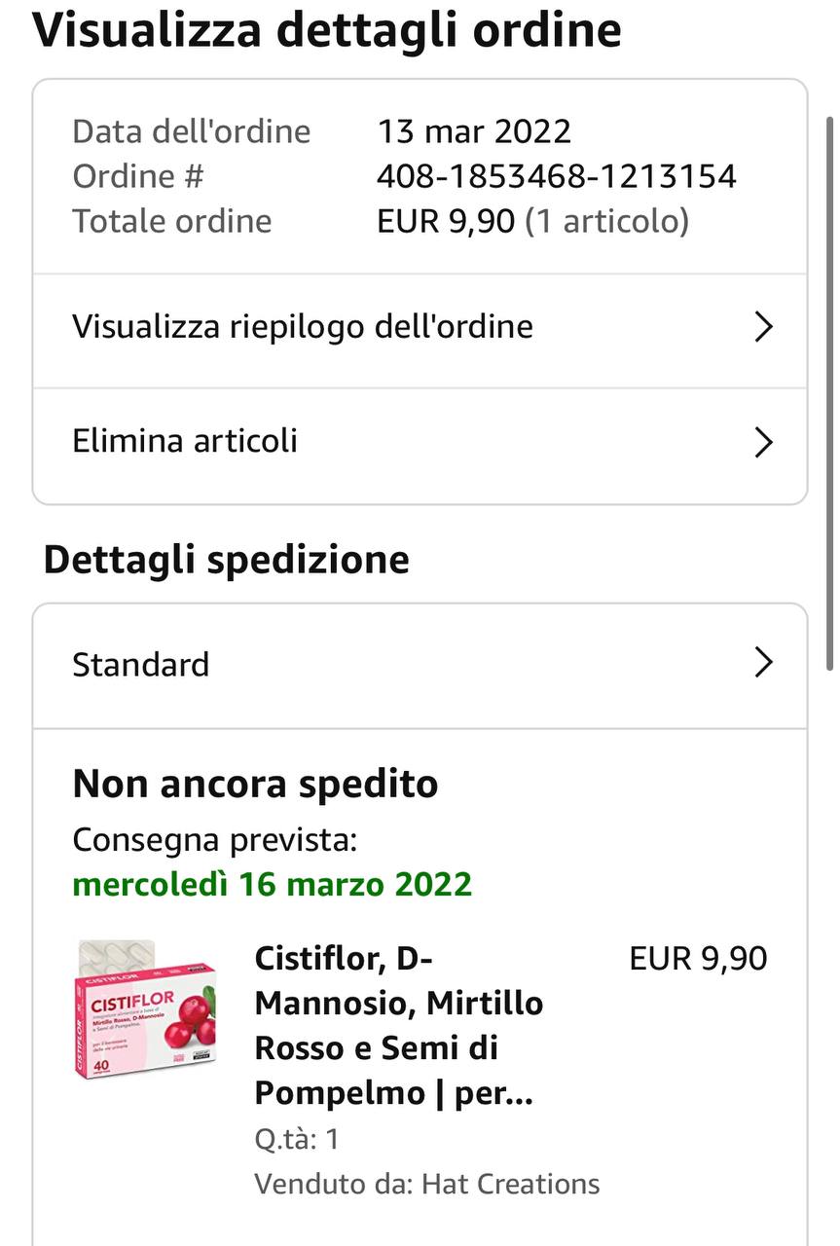Click the seller Hat Creations text
Screen dimensions: 840x1246
[427, 1184]
